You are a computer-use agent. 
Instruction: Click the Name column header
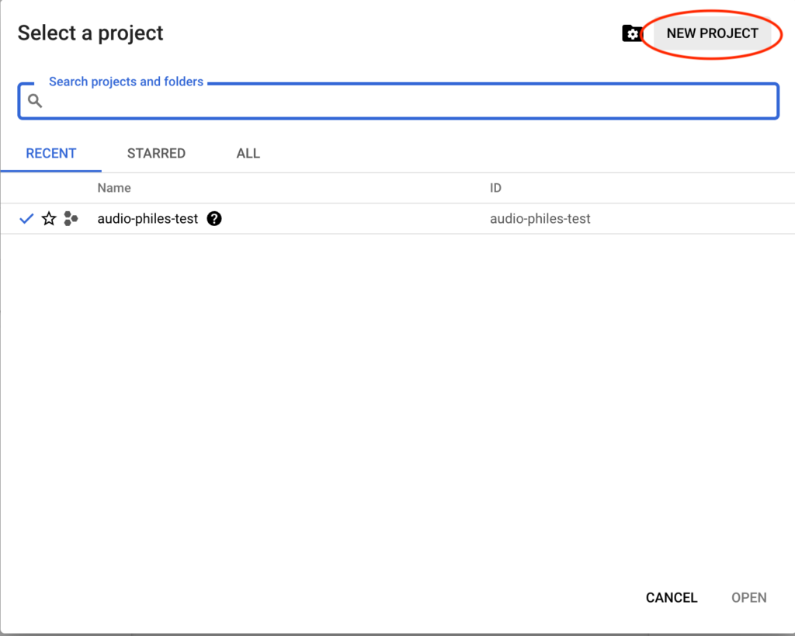click(x=114, y=188)
